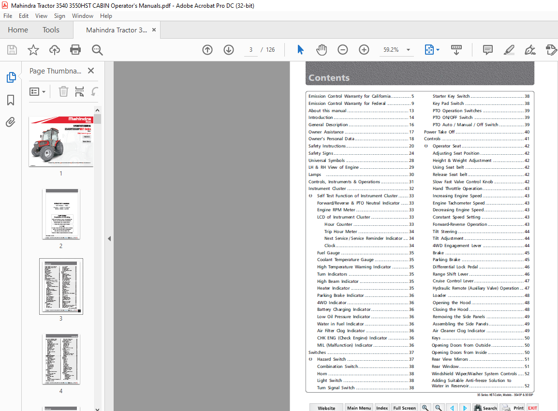This screenshot has height=411, width=558.
Task: Click the footer previous page blue arrow
Action: click(x=452, y=408)
